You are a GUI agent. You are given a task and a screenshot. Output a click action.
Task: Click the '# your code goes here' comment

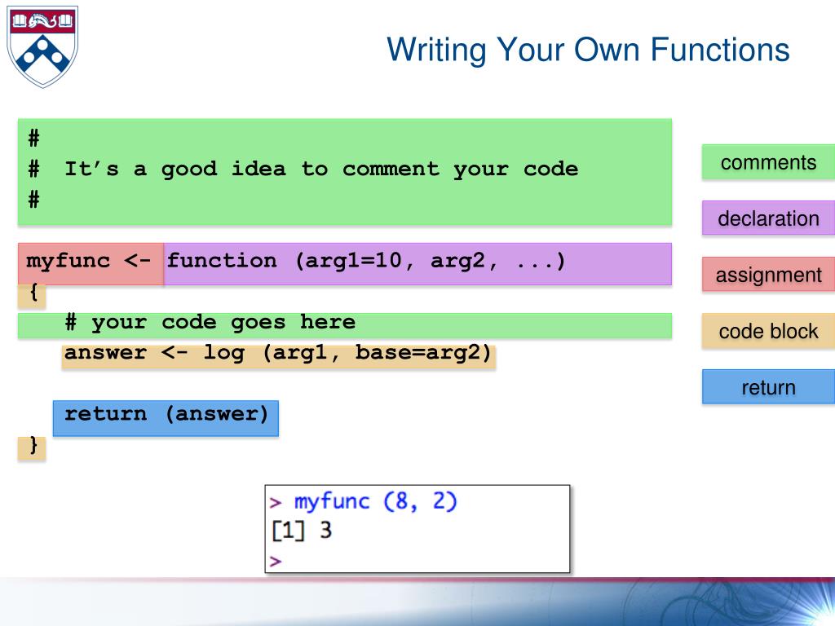coord(210,323)
